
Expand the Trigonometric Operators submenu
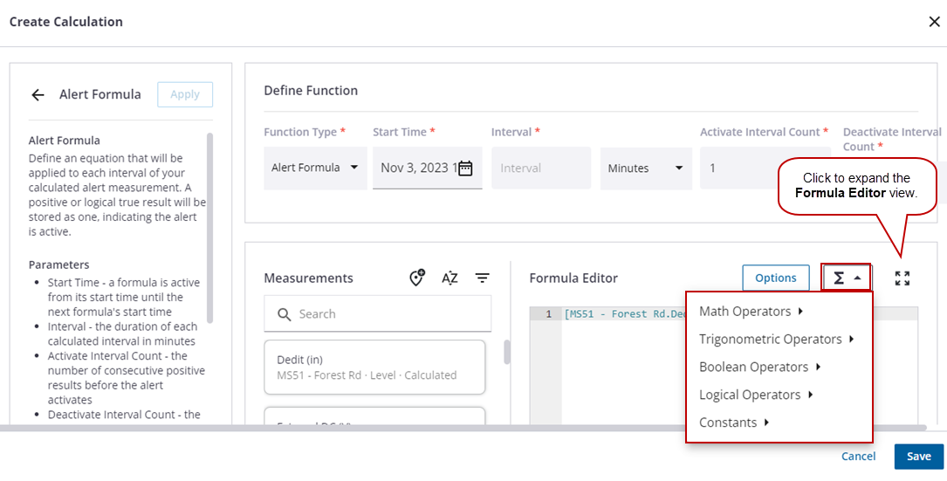pyautogui.click(x=776, y=340)
